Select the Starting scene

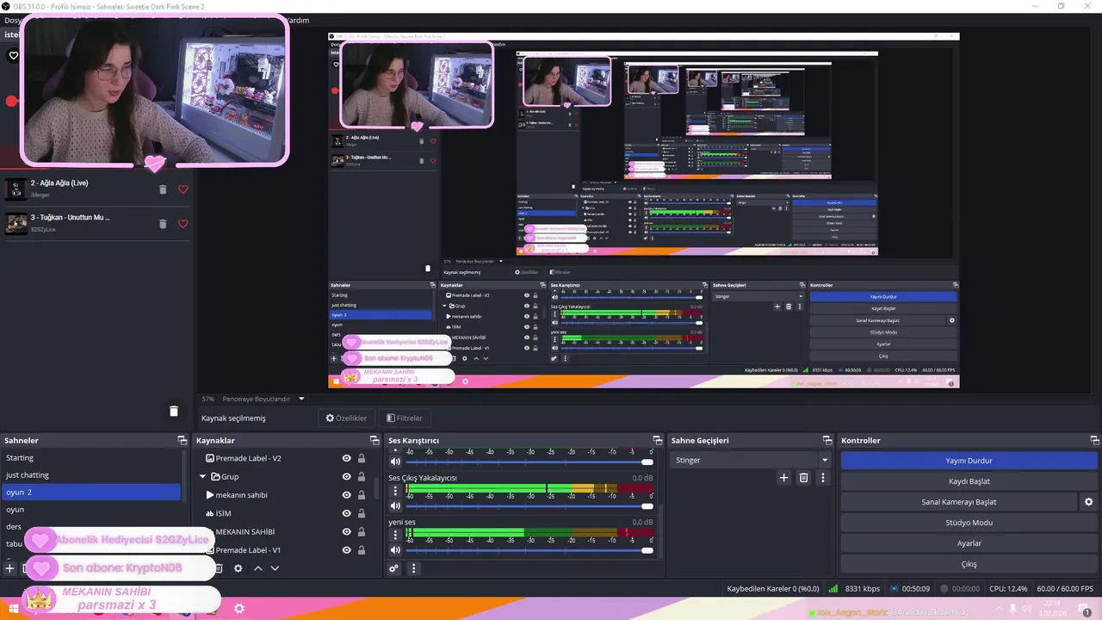(91, 458)
